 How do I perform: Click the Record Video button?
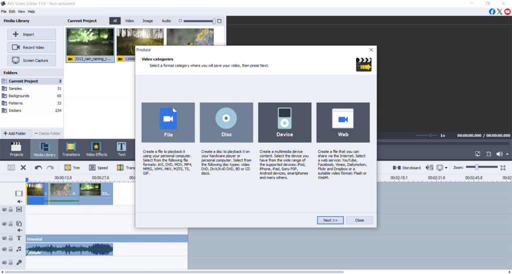31,47
